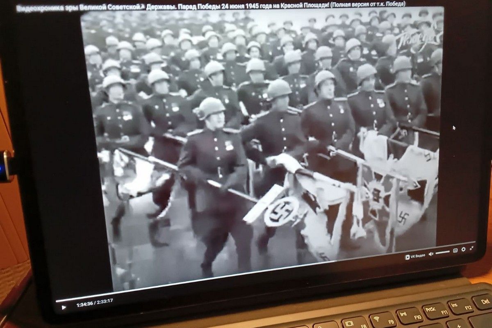Image resolution: width=492 pixels, height=328 pixels.
Task: Adjust the volume slider
Action: pyautogui.click(x=443, y=252)
